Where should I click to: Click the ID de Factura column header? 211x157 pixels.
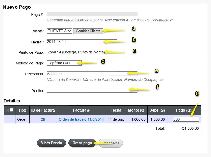click(43, 110)
